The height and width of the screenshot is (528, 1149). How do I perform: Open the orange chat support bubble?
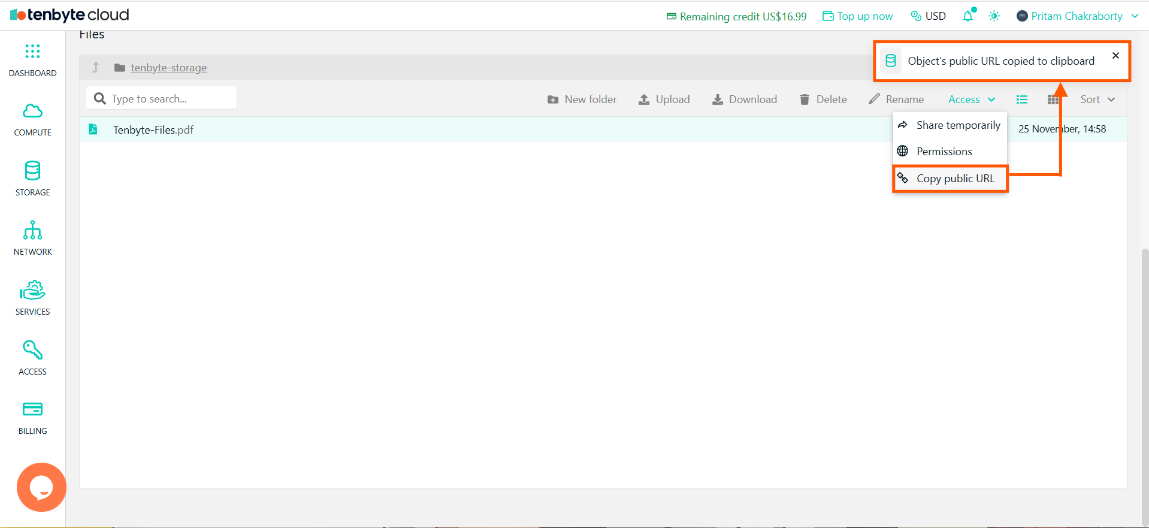coord(41,487)
